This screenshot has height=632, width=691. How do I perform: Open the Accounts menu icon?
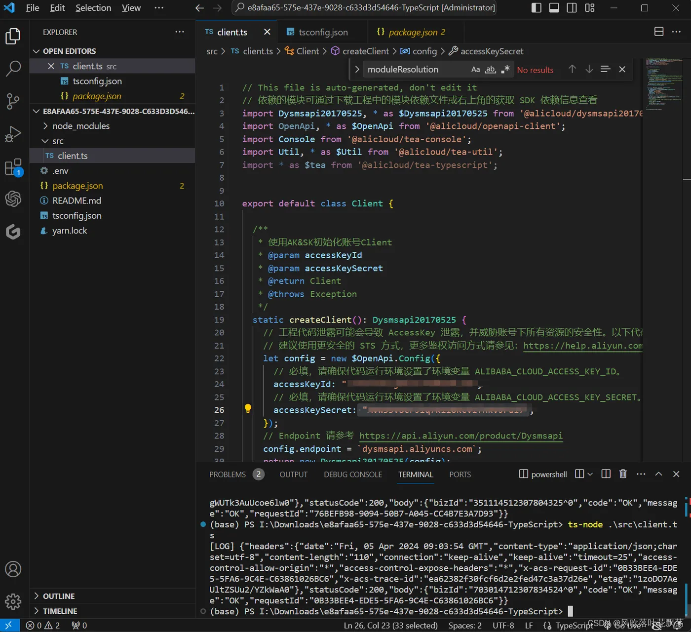point(13,569)
